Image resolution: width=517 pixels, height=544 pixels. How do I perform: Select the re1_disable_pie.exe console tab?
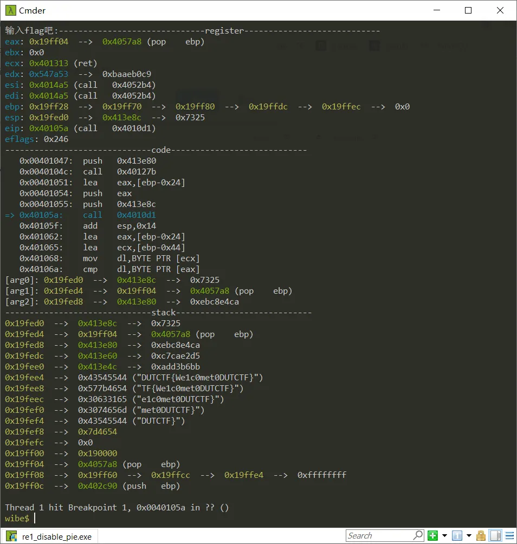[x=49, y=536]
